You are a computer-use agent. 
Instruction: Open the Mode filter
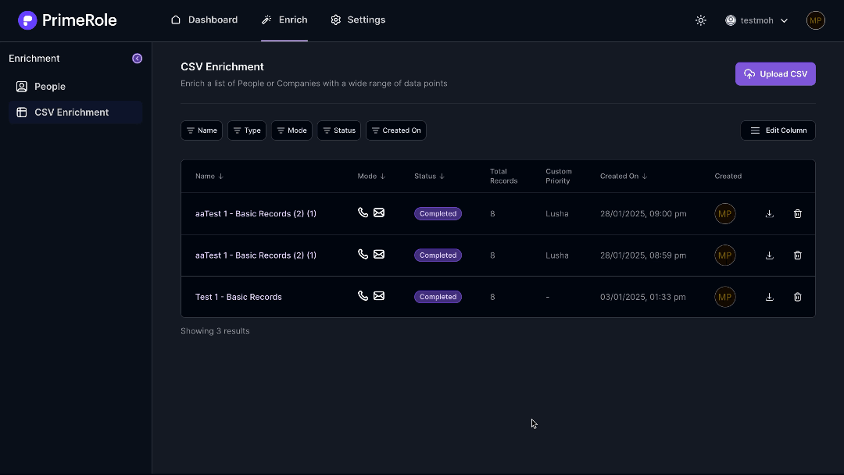tap(291, 130)
